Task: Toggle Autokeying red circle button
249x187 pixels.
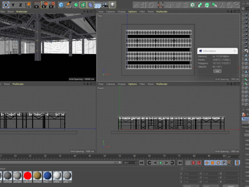Action: (x=193, y=163)
